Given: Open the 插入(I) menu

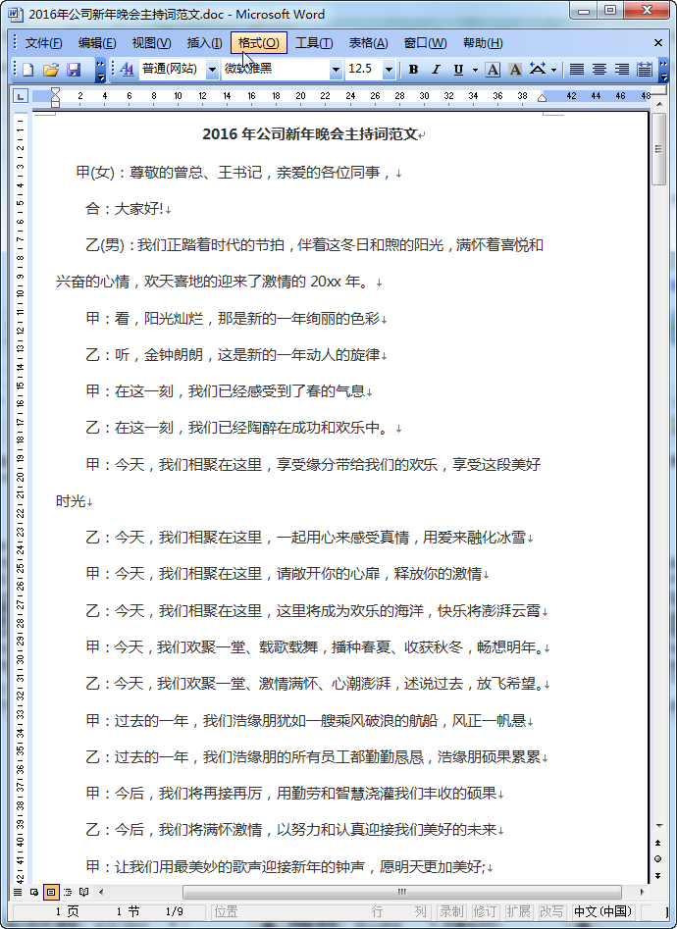Looking at the screenshot, I should 204,43.
